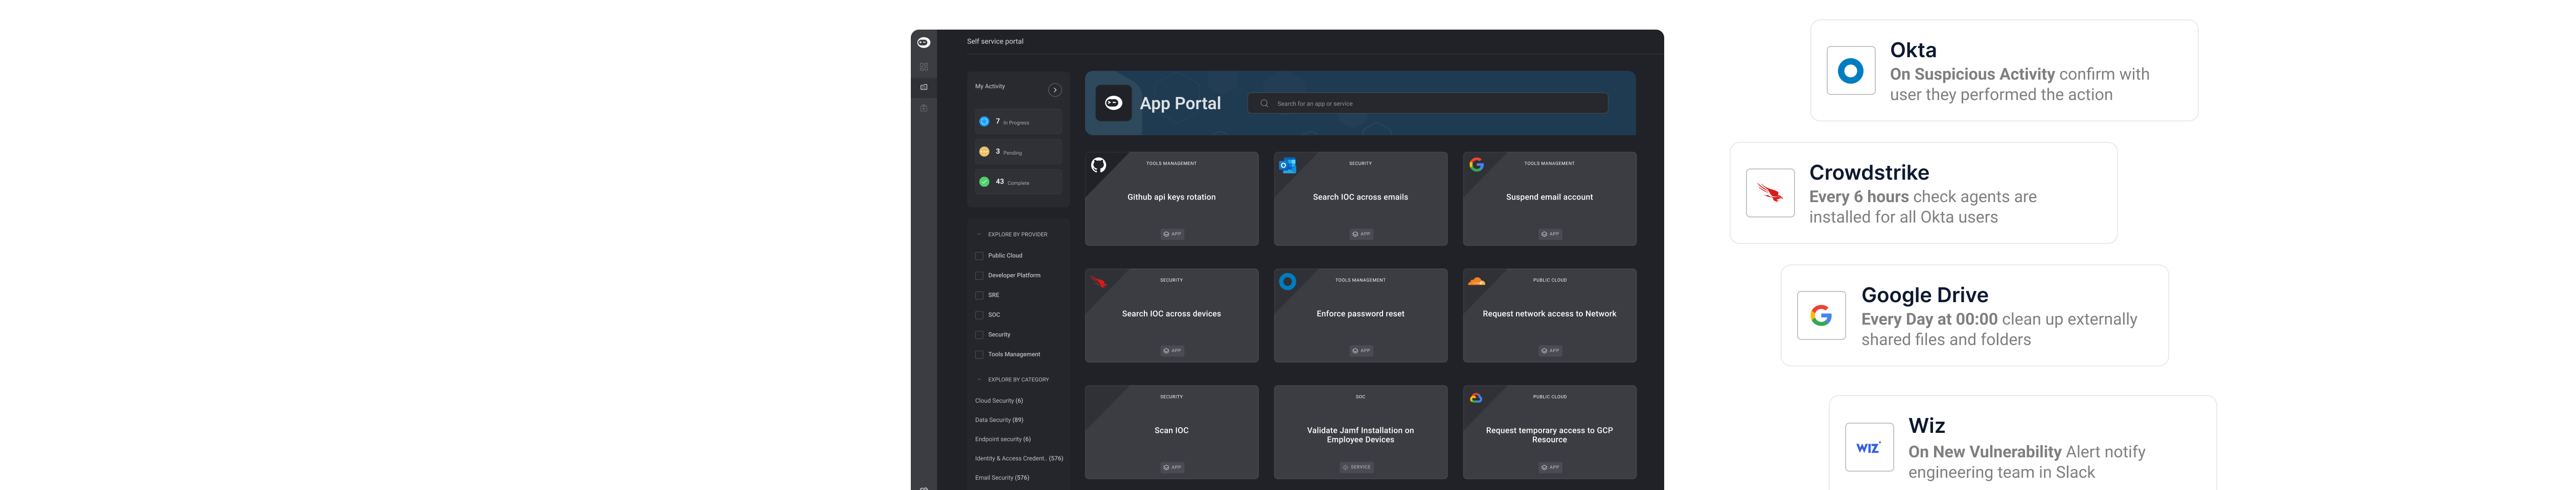Viewport: 2576px width, 490px height.
Task: Click the Crowdstrike logo in the workflow card
Action: click(1770, 193)
